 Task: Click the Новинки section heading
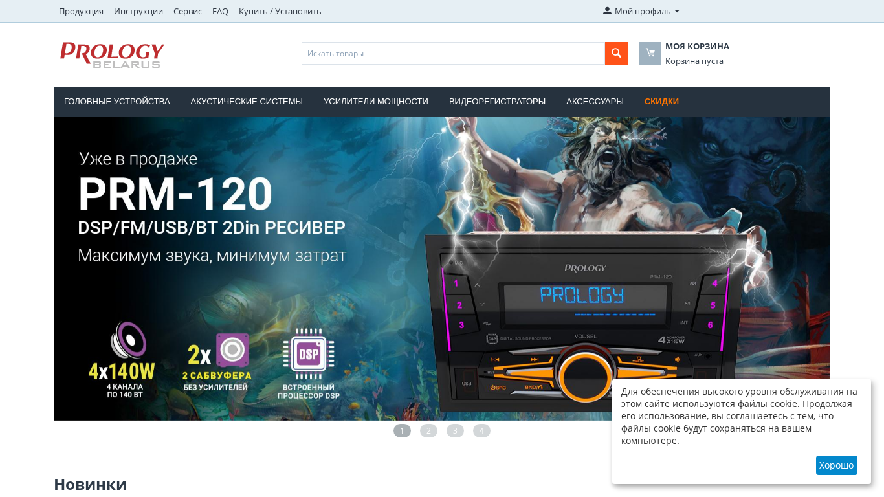click(x=90, y=484)
